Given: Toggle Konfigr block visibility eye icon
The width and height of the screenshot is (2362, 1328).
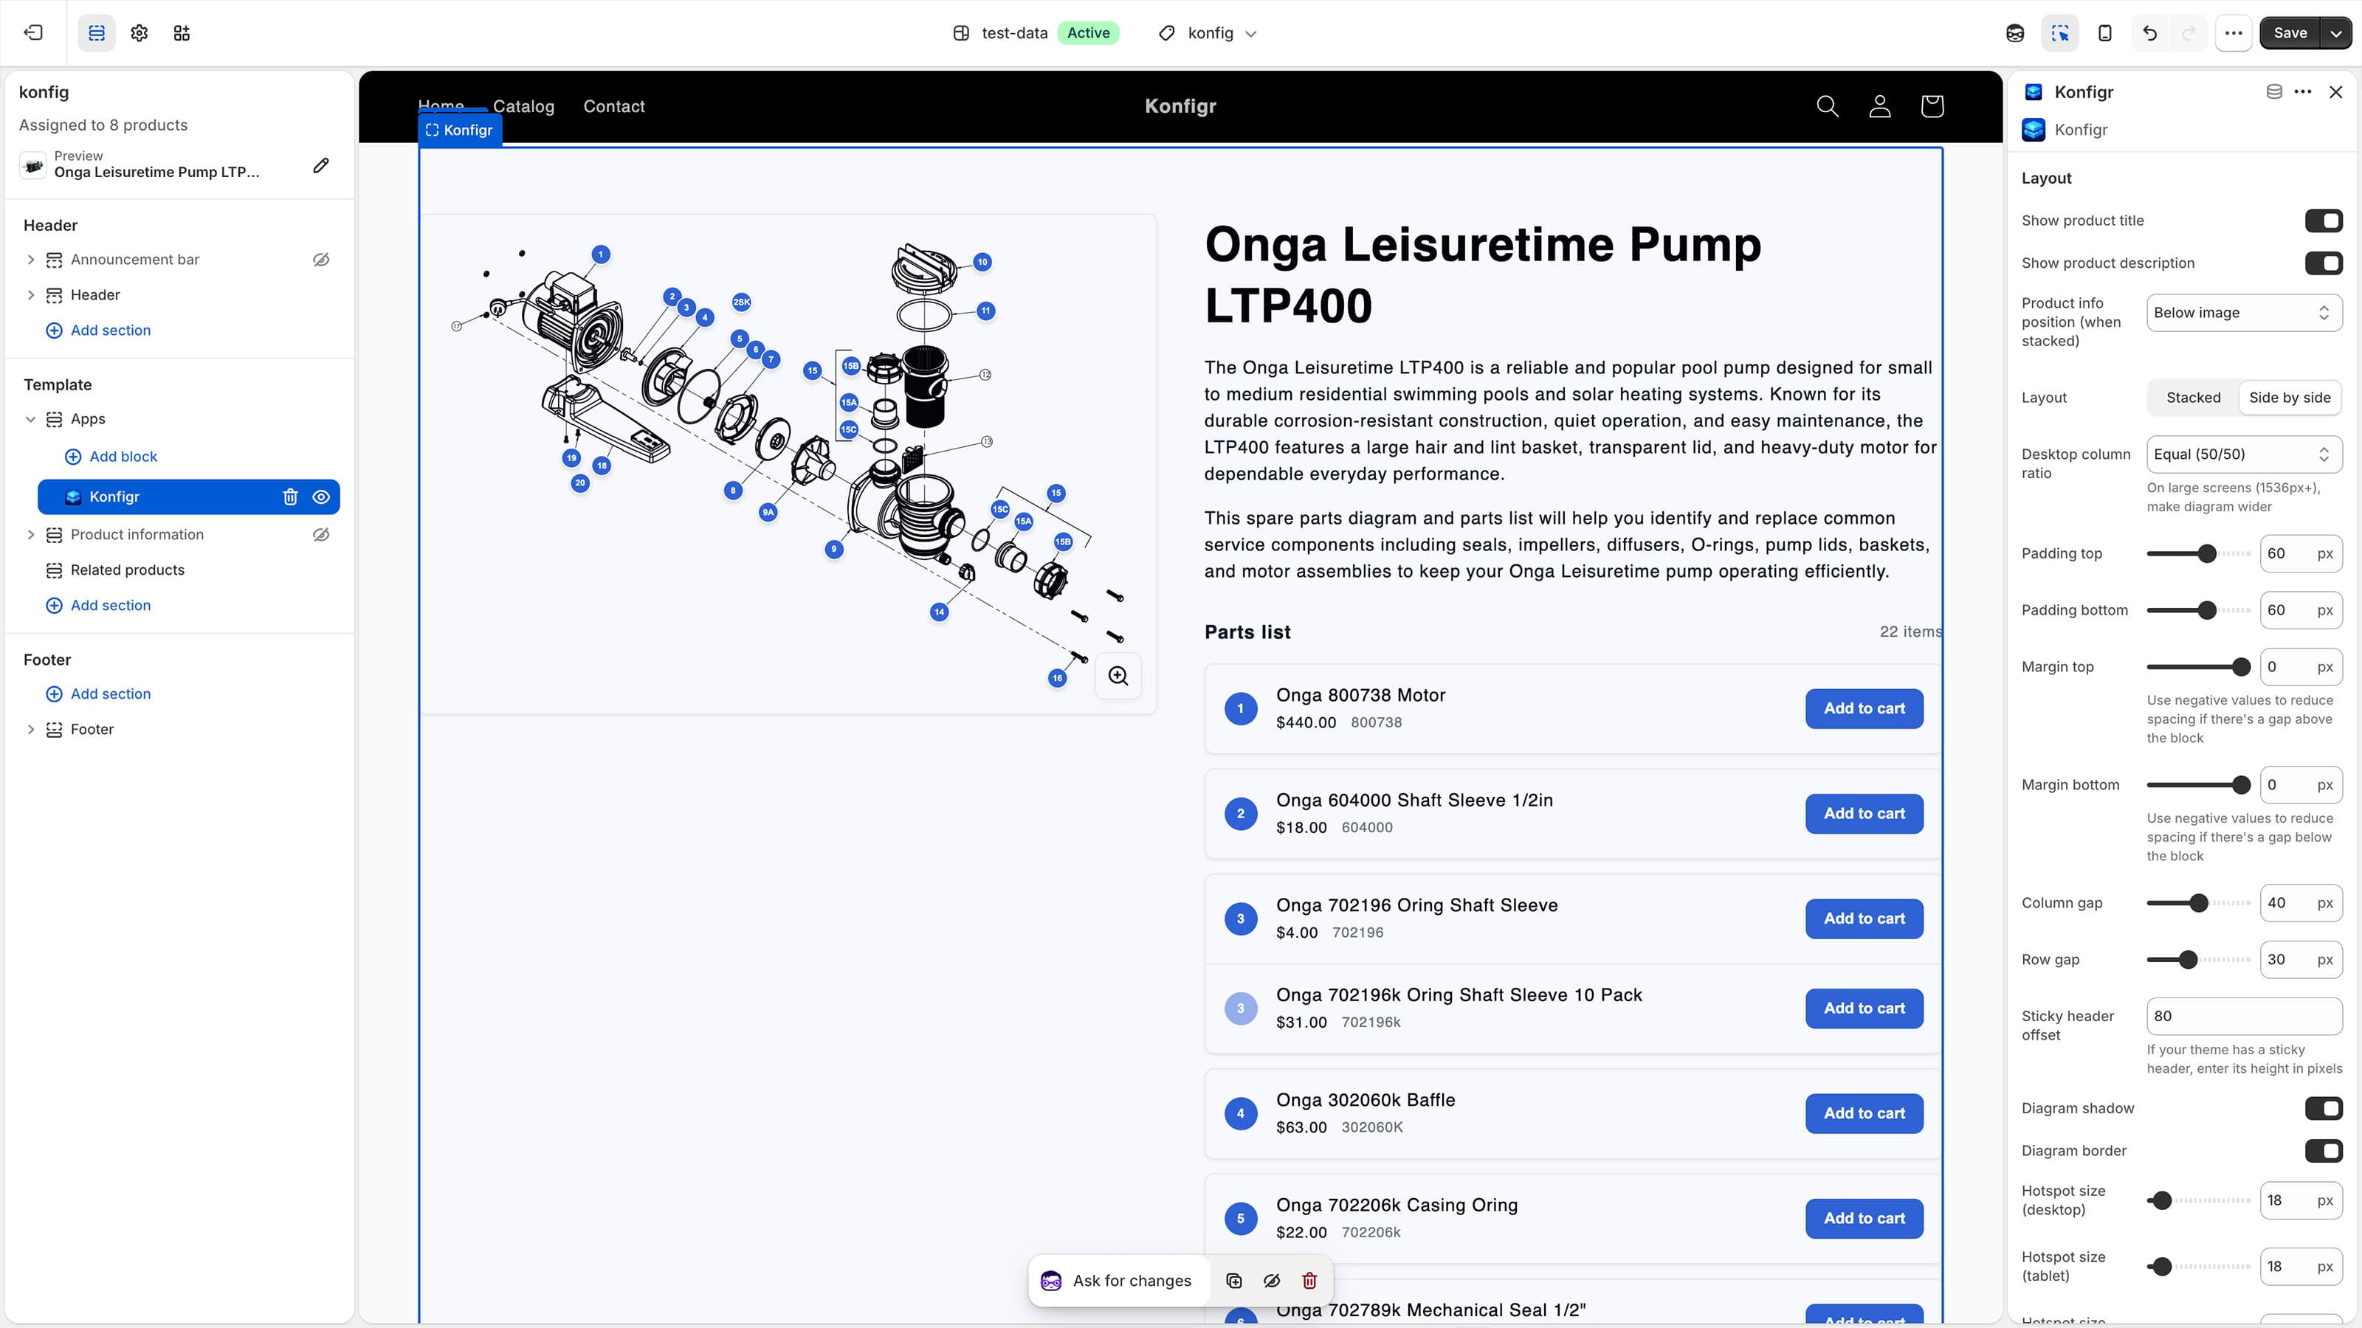Looking at the screenshot, I should click(321, 497).
